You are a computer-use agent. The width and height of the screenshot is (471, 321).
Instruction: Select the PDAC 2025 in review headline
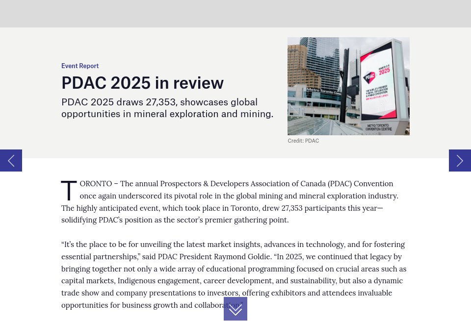pyautogui.click(x=142, y=82)
